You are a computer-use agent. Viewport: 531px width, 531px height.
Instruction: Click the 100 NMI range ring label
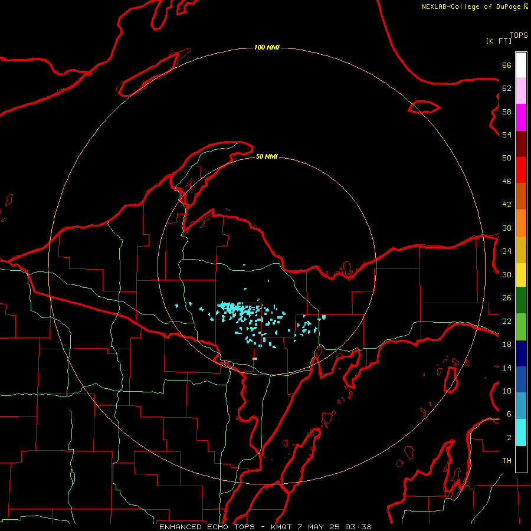(x=267, y=47)
